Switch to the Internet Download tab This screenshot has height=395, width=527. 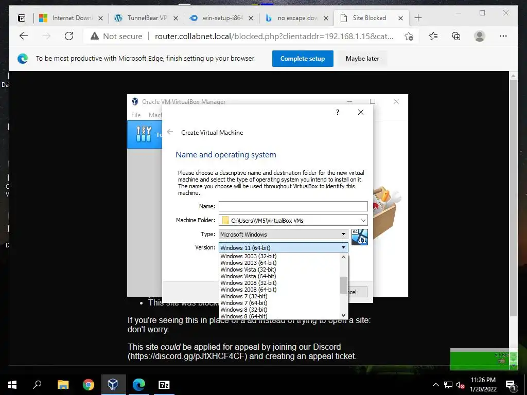coord(71,18)
